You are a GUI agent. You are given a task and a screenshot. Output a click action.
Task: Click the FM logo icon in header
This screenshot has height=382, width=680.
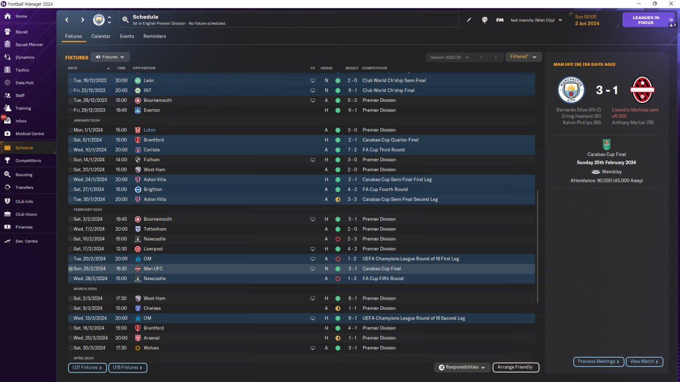click(500, 20)
